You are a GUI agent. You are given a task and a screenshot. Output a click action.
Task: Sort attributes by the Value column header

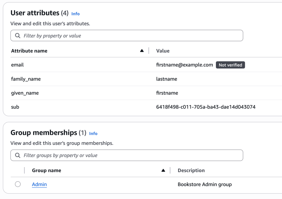(x=162, y=51)
